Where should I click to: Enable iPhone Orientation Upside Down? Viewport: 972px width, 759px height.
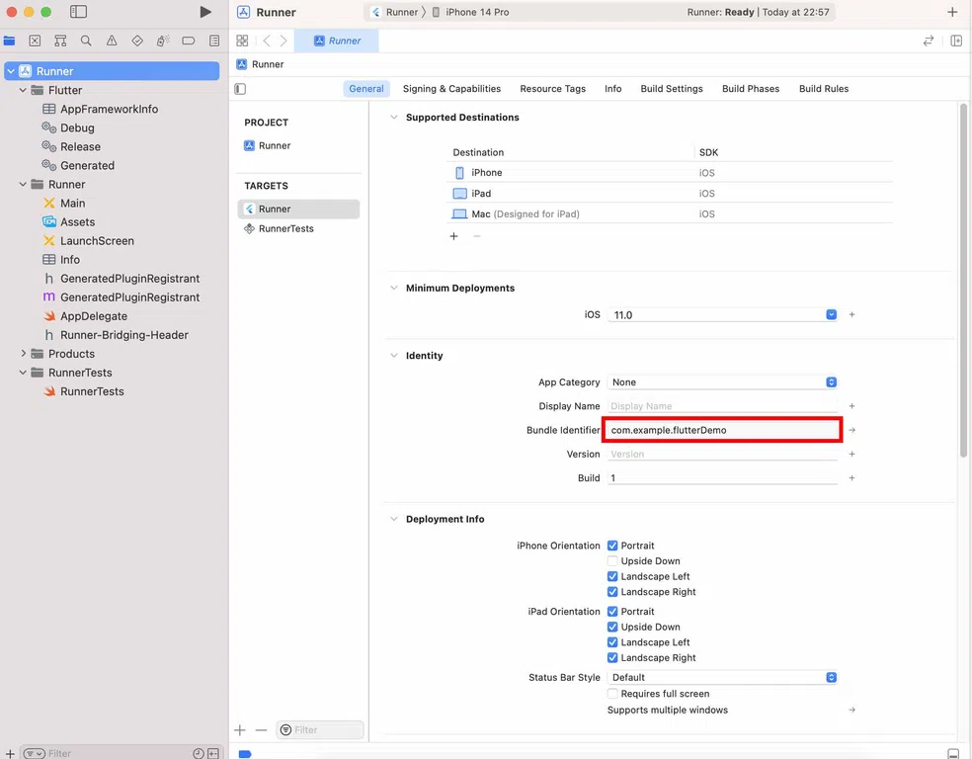[x=612, y=561]
